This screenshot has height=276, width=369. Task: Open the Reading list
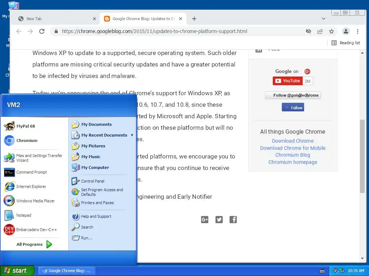[346, 43]
